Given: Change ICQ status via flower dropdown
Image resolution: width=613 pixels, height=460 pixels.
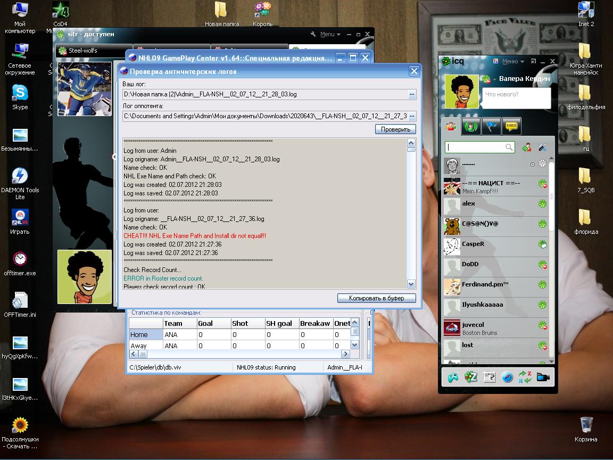Looking at the screenshot, I should point(488,79).
